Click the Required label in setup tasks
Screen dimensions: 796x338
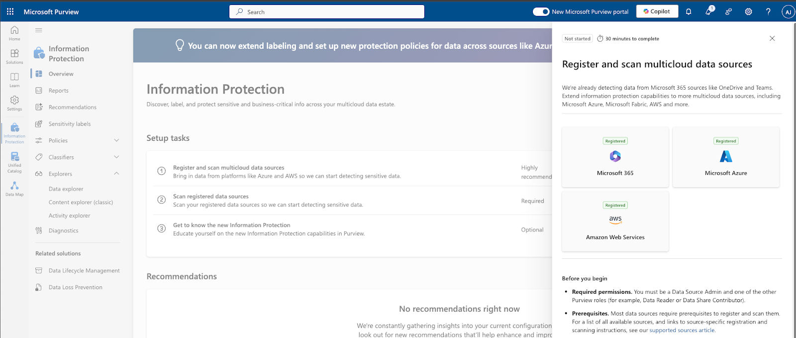pyautogui.click(x=533, y=201)
